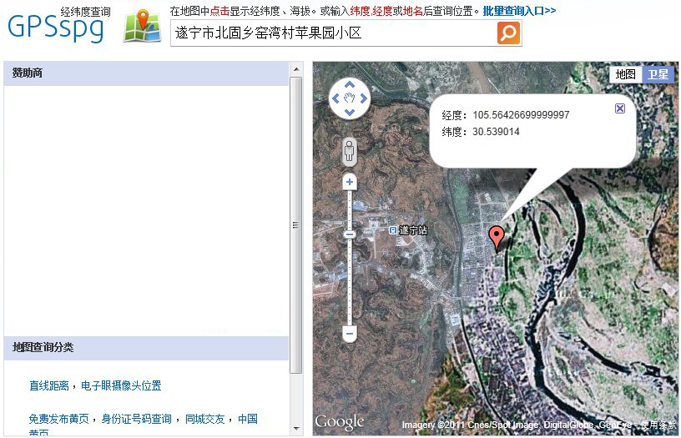
Task: Select longitude value 105.56426699999997
Action: click(x=521, y=115)
